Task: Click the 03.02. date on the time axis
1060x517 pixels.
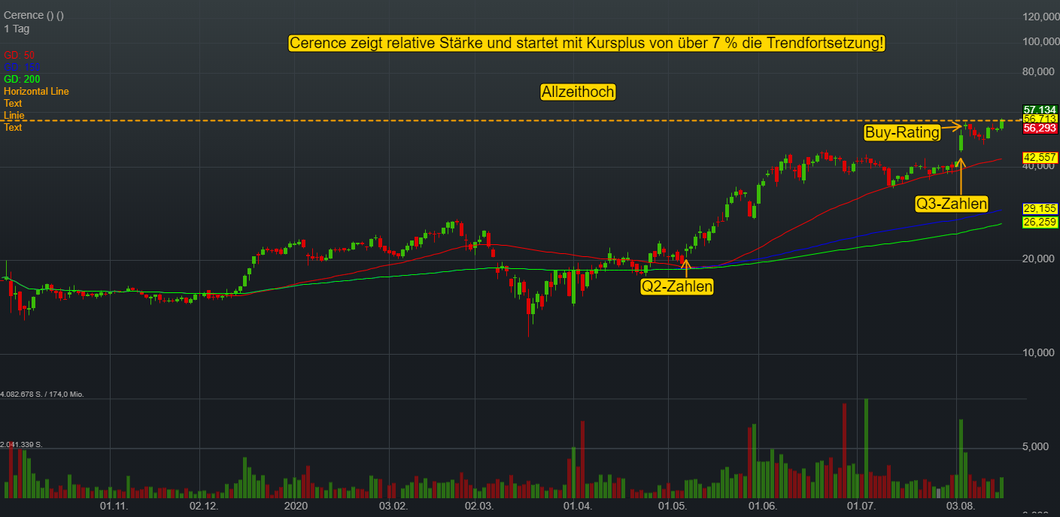Action: (x=393, y=507)
